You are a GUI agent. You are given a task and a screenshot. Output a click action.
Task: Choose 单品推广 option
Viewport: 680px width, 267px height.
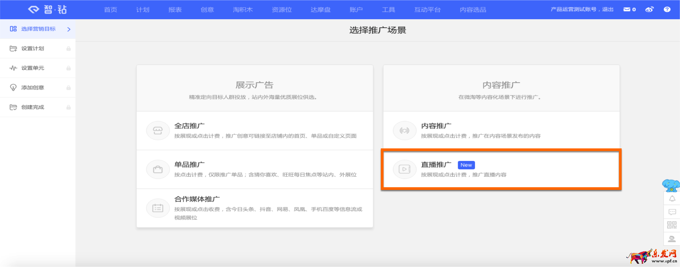click(255, 169)
